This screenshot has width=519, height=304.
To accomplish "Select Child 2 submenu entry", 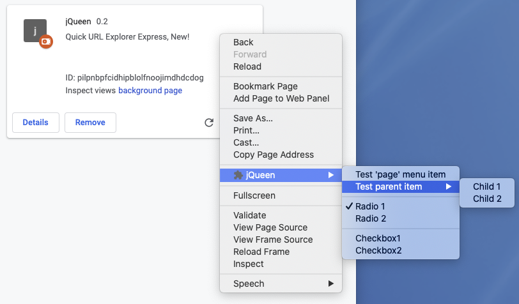I will click(x=486, y=199).
